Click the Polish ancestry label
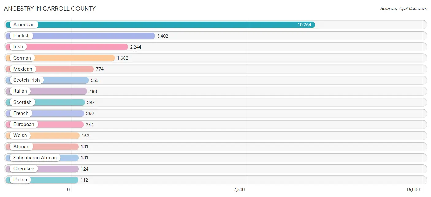This screenshot has width=431, height=197. (x=20, y=180)
